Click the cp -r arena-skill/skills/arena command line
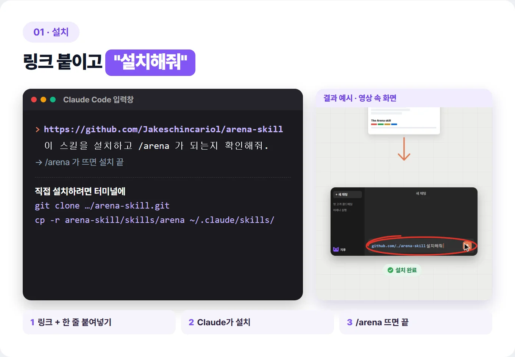Image resolution: width=515 pixels, height=357 pixels. (x=154, y=220)
